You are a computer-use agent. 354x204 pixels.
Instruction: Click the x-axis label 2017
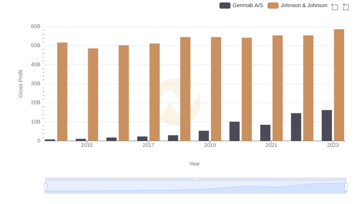[x=148, y=145]
